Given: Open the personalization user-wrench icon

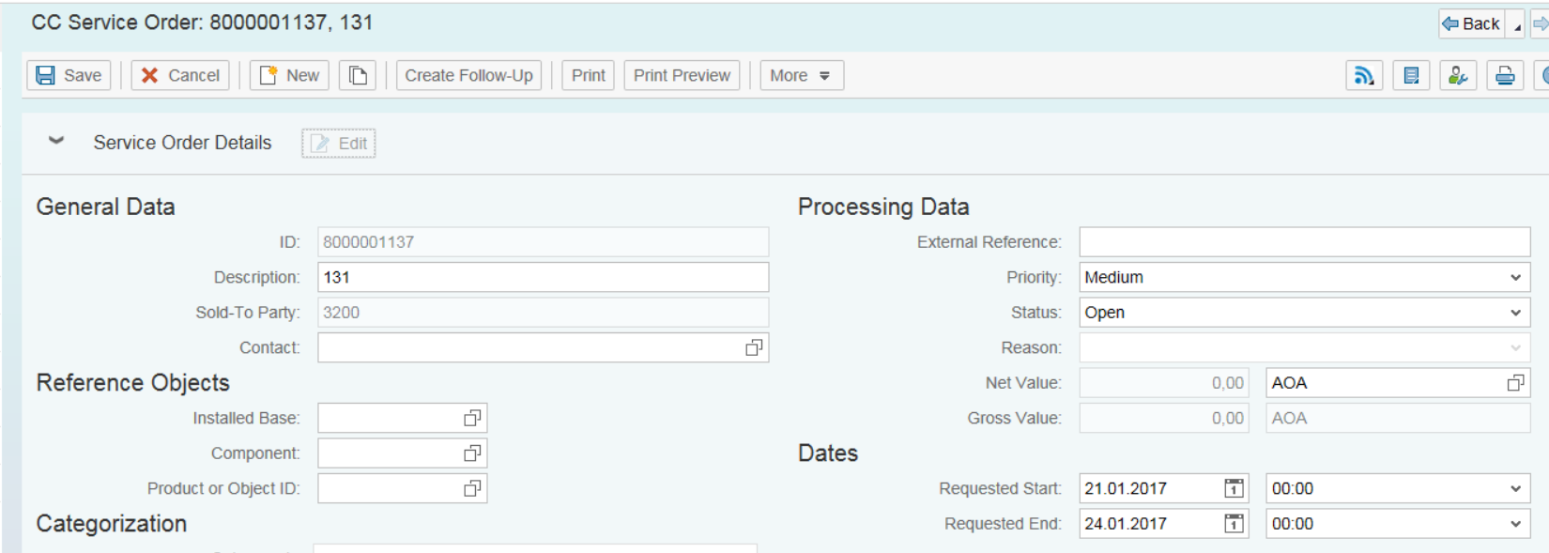Looking at the screenshot, I should (1458, 75).
